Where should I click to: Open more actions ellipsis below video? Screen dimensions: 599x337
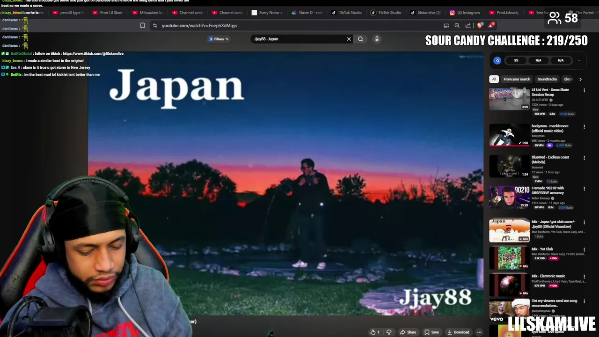pyautogui.click(x=479, y=332)
